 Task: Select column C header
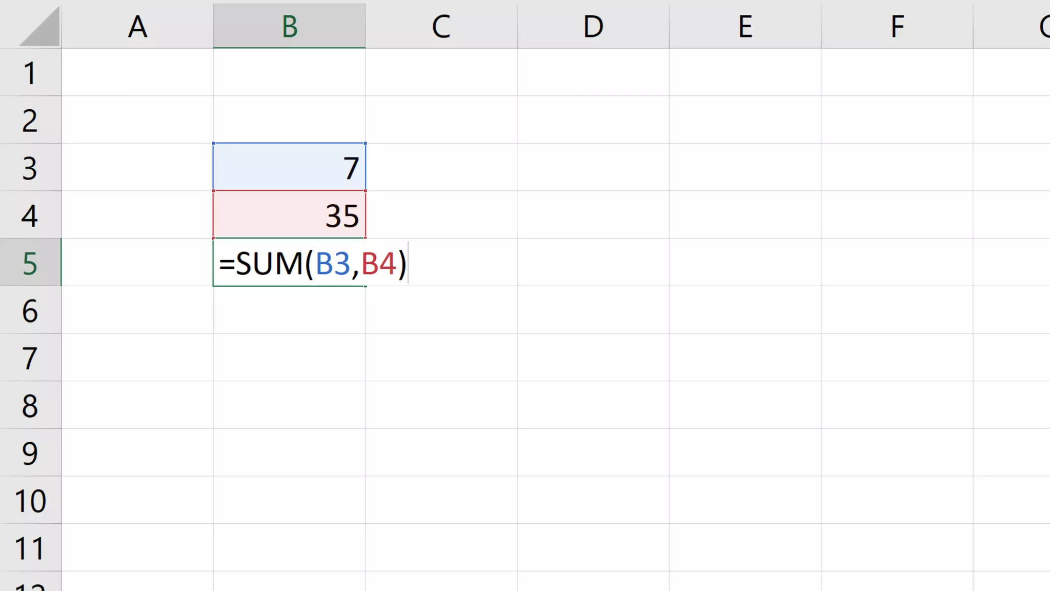(441, 27)
